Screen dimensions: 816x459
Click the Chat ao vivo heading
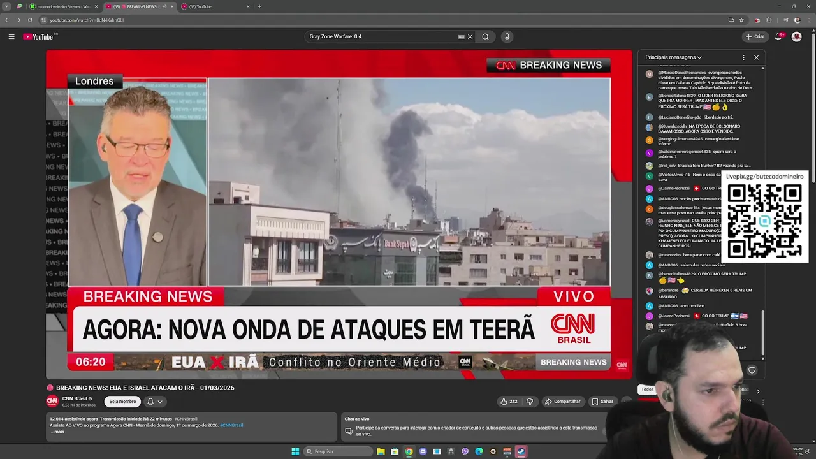[x=357, y=419]
